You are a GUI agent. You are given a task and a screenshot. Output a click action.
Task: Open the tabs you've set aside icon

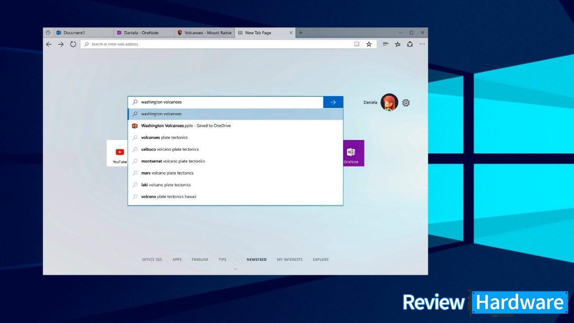tap(48, 33)
